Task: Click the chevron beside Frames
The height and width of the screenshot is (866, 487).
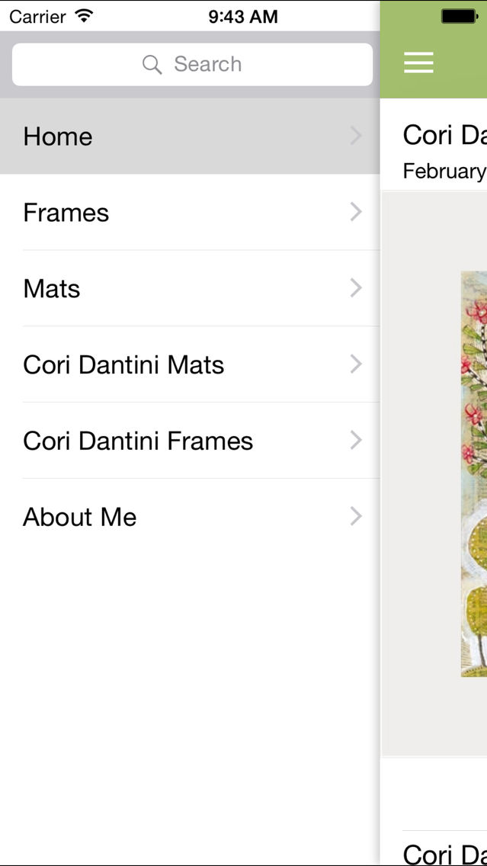Action: point(356,212)
